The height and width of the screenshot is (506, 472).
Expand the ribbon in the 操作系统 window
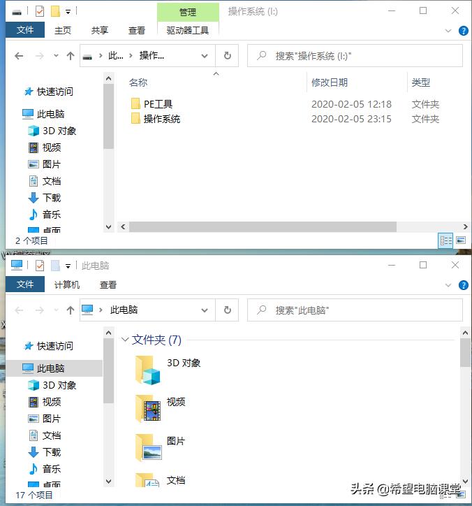coord(448,31)
